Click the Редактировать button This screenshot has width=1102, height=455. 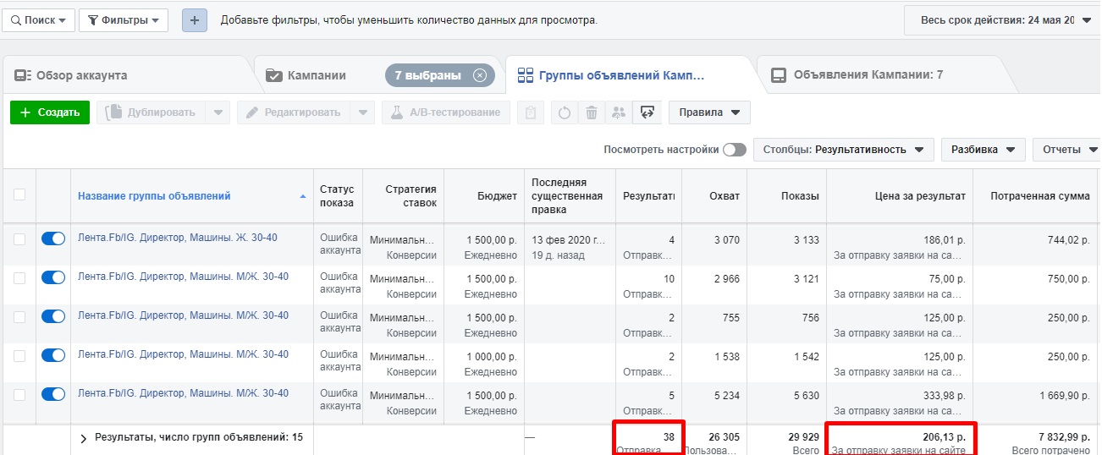(295, 112)
